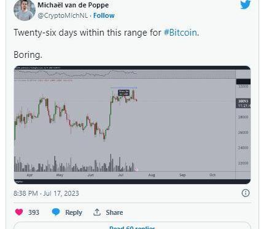Click the Read replies button
Screen dimensions: 261x229
point(132,226)
